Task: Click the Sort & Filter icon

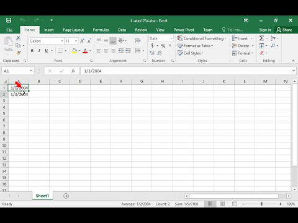Action: [x=273, y=38]
